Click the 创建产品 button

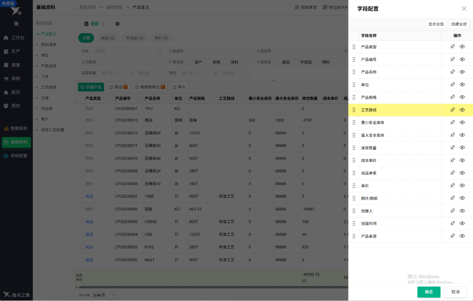(x=91, y=87)
